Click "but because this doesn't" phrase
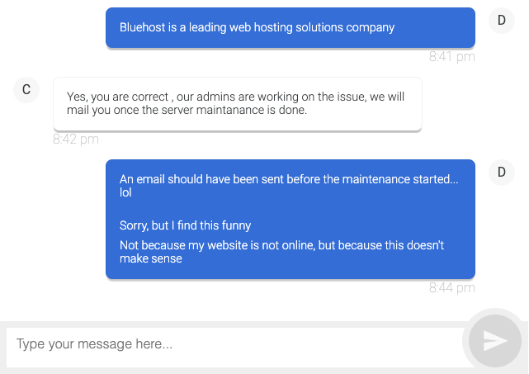 (385, 245)
